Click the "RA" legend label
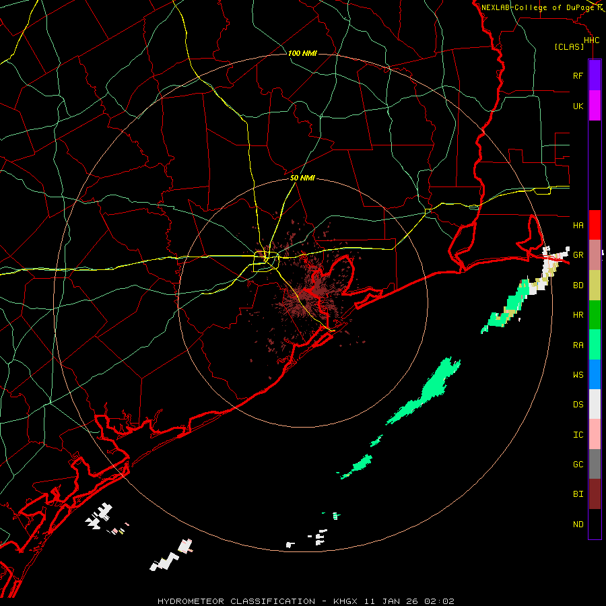Image resolution: width=606 pixels, height=606 pixels. point(578,345)
